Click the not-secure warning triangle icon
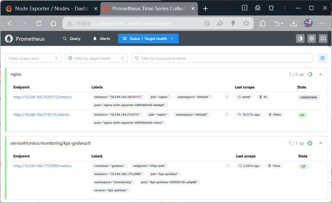The height and width of the screenshot is (203, 332). pos(70,24)
